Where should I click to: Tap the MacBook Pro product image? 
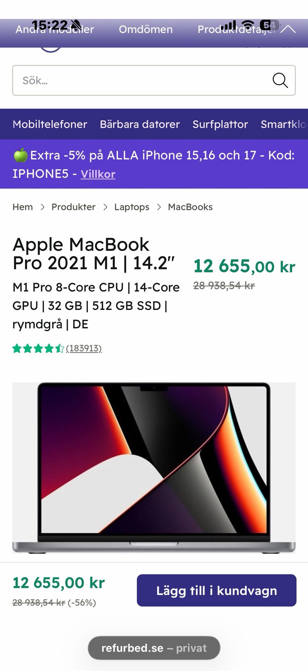click(x=154, y=468)
